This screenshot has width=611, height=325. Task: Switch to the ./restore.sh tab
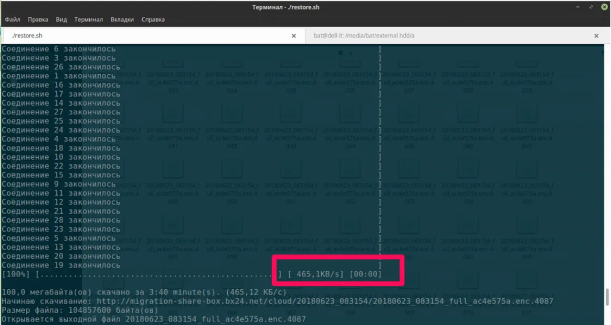[143, 36]
